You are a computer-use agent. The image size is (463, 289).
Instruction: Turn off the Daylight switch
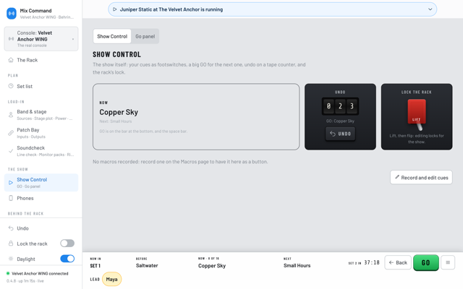[67, 259]
